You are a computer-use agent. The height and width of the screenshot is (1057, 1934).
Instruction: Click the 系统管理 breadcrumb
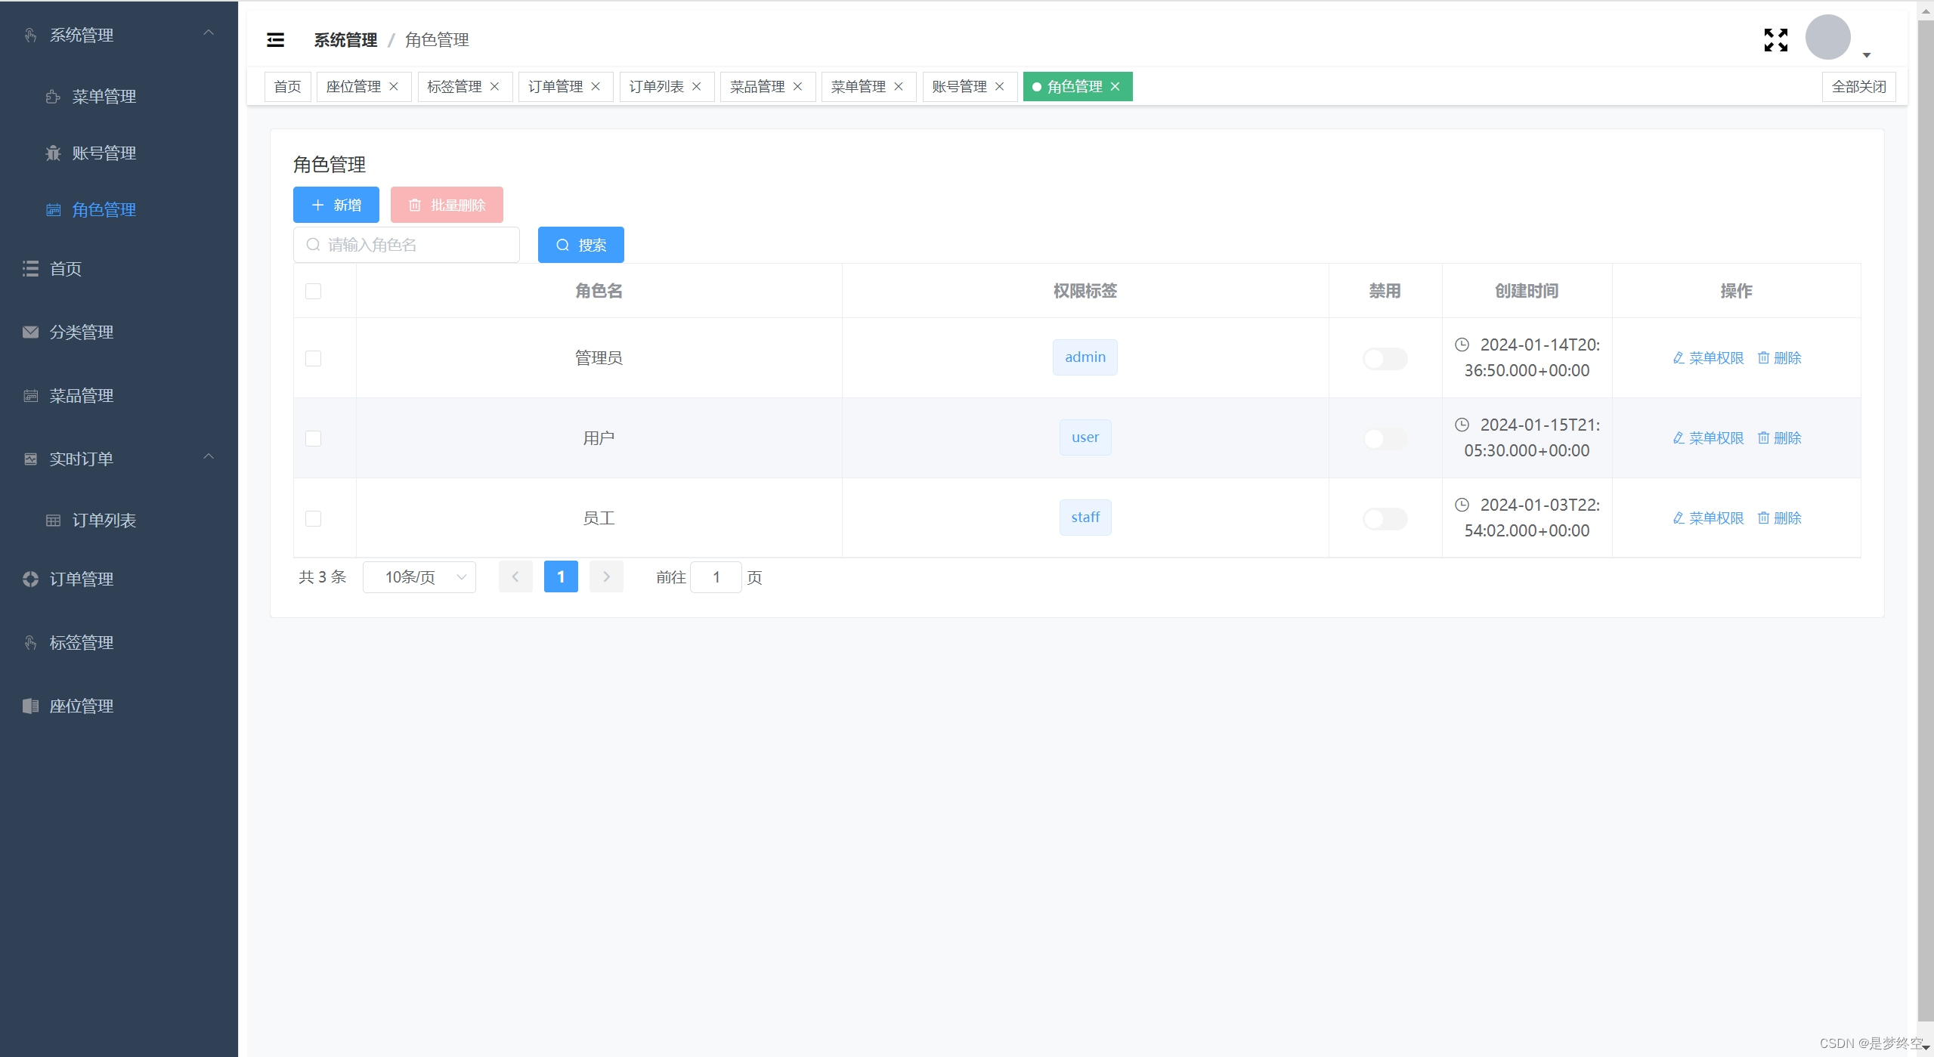345,40
